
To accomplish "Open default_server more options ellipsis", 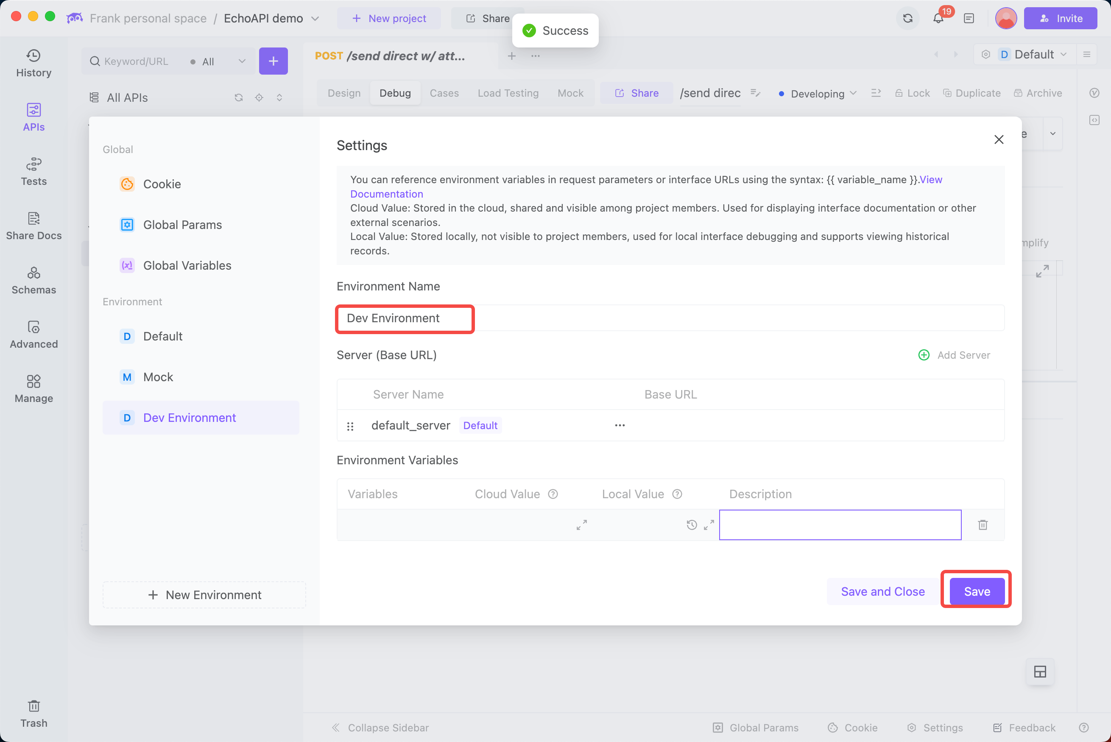I will click(620, 425).
